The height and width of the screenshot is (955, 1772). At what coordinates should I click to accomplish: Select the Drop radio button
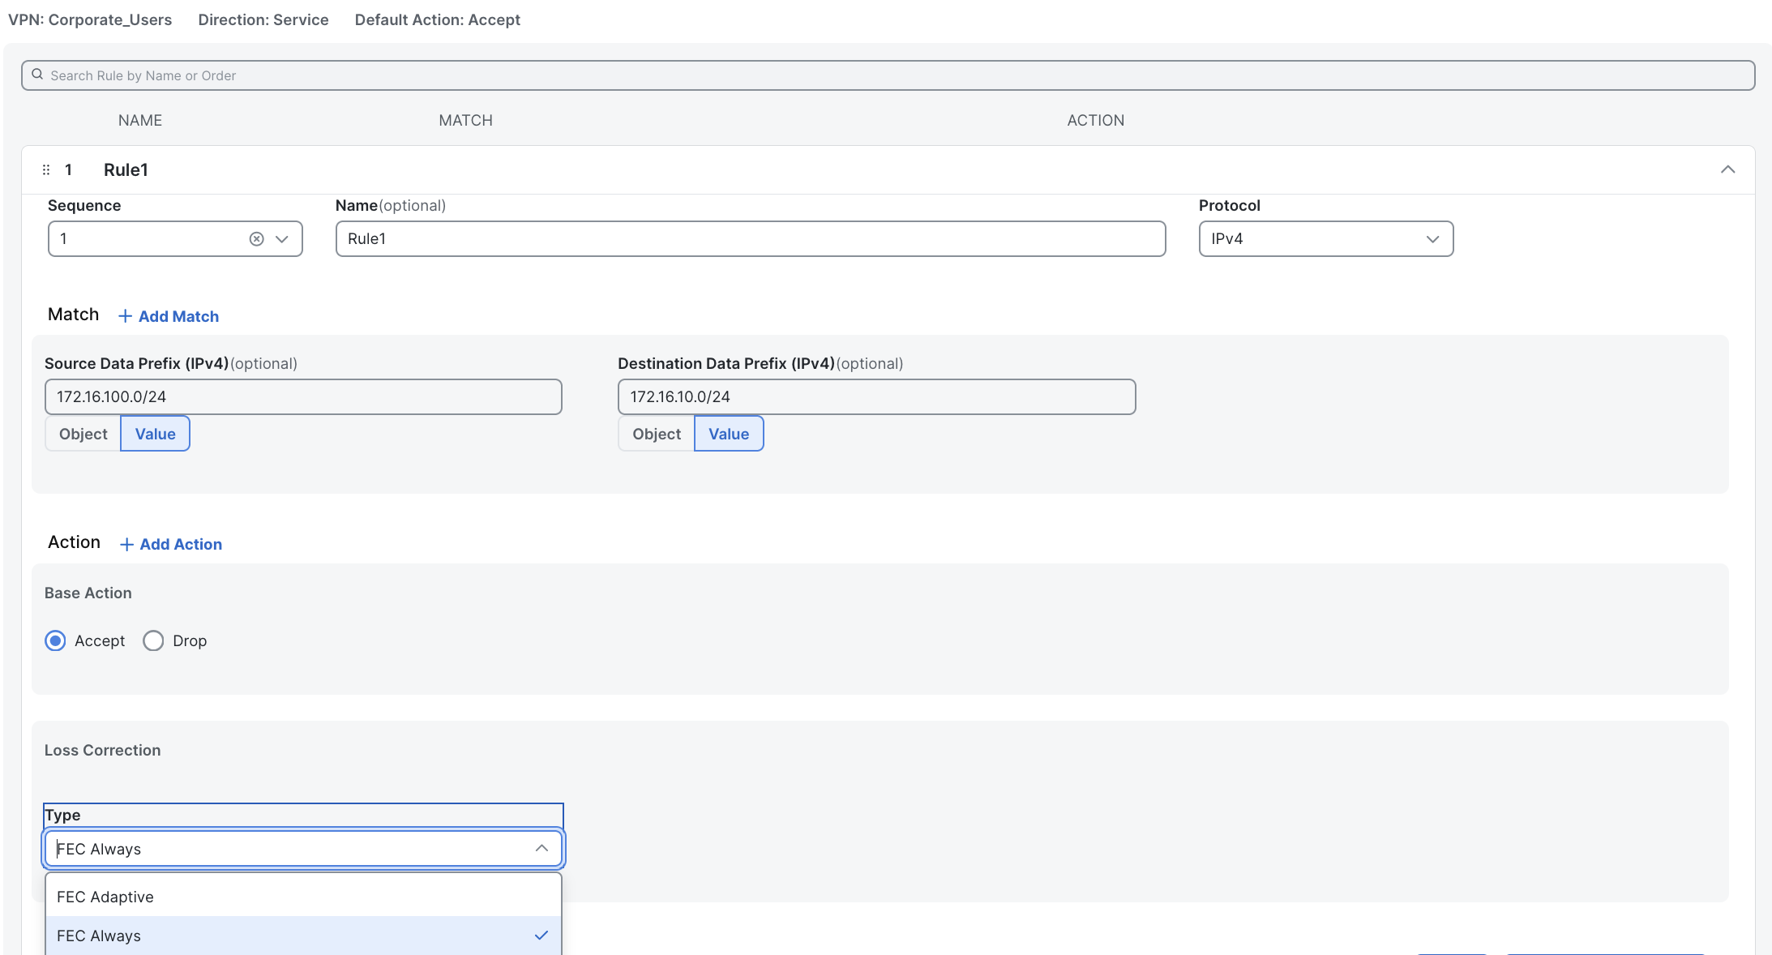(153, 641)
